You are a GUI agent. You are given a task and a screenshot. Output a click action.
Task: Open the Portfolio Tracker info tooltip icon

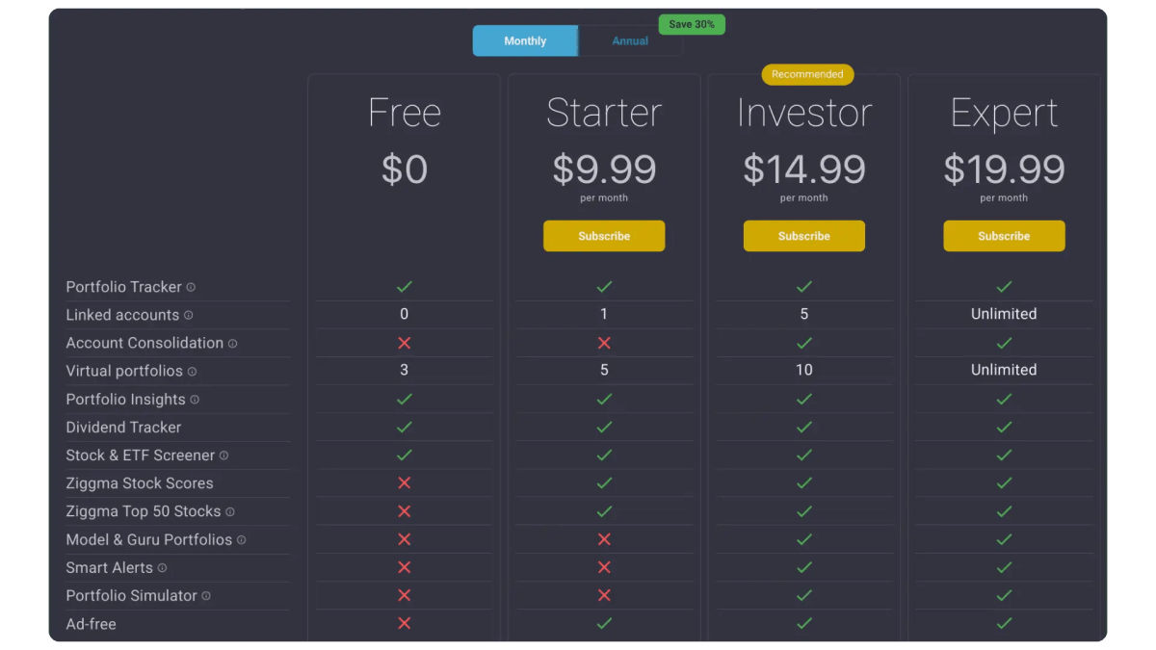click(190, 286)
